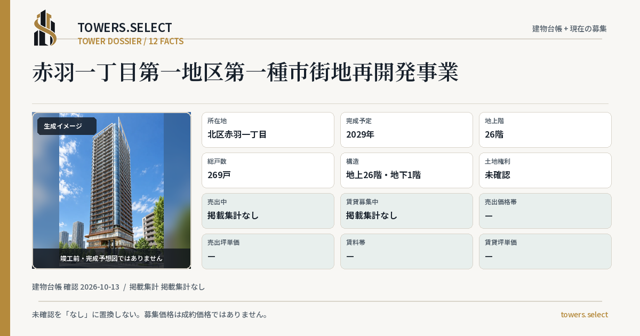Select the 総戸数 card showing 269戸
The image size is (640, 336).
pyautogui.click(x=268, y=170)
